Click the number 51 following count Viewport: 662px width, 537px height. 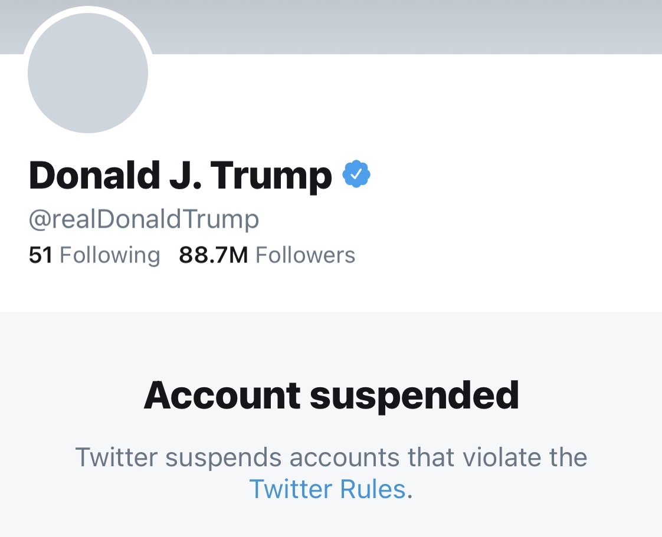coord(41,255)
